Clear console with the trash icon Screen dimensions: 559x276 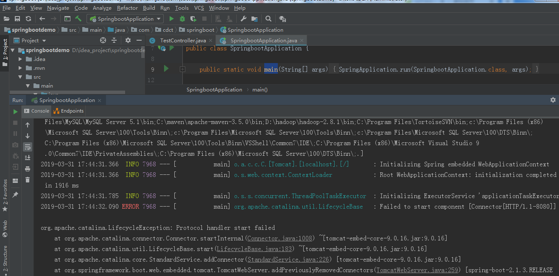click(28, 179)
